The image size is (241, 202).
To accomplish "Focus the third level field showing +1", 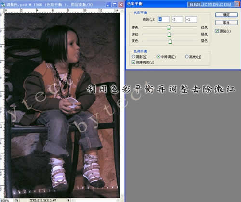I will 191,19.
